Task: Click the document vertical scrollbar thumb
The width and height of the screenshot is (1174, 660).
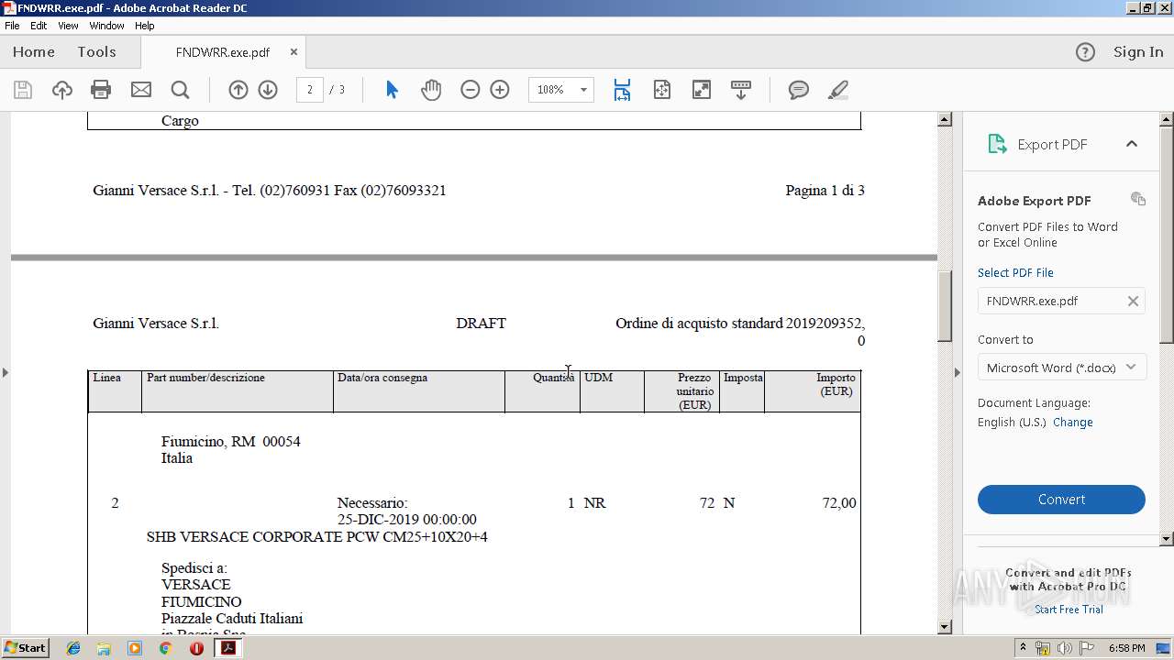Action: click(x=945, y=306)
